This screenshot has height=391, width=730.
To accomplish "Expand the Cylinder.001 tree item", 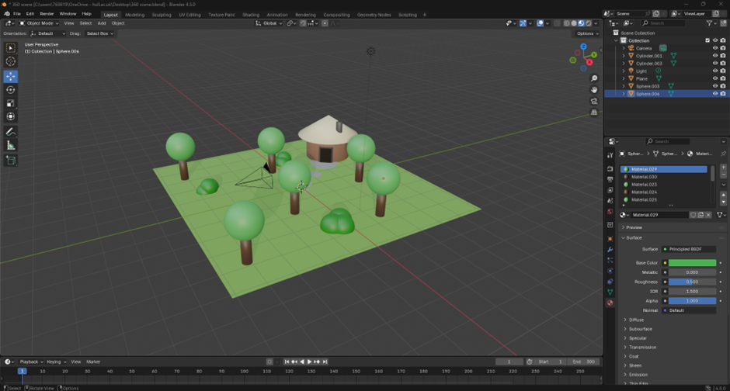I will 624,56.
